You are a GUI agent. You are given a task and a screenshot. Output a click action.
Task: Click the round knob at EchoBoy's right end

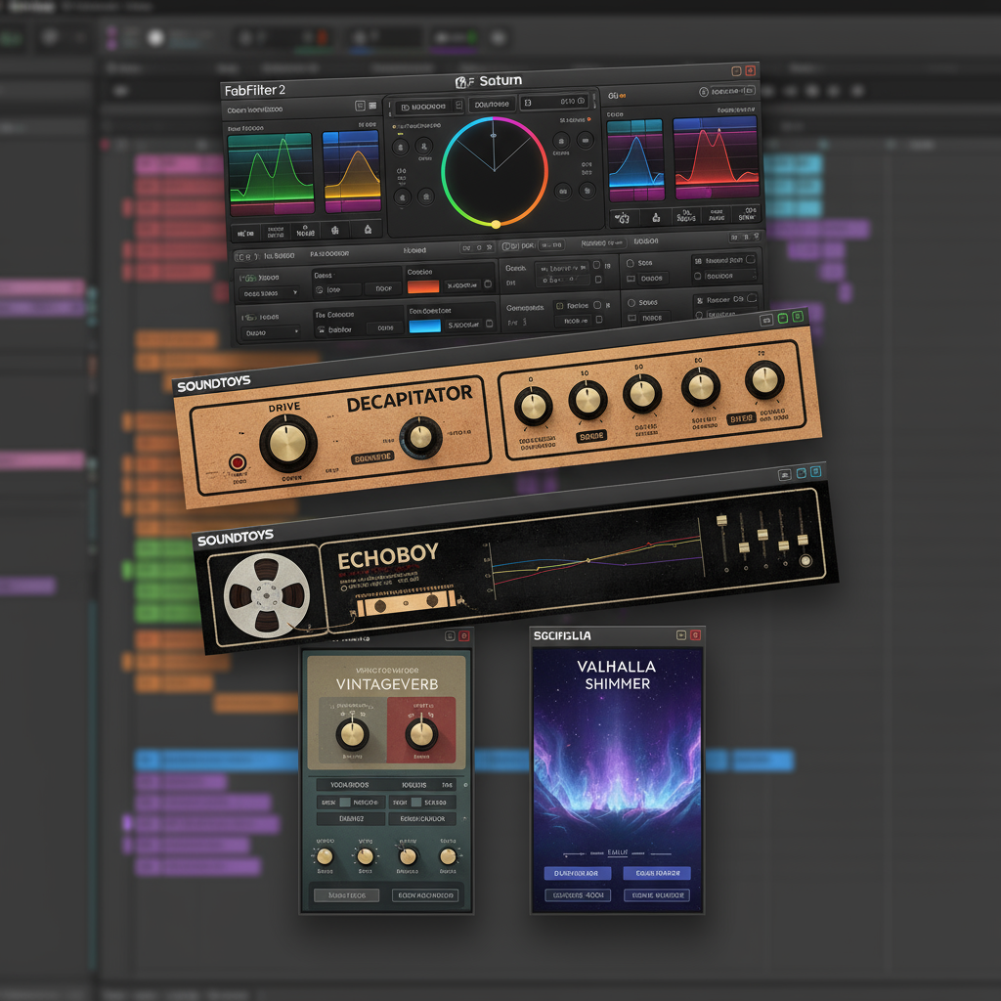pos(805,560)
